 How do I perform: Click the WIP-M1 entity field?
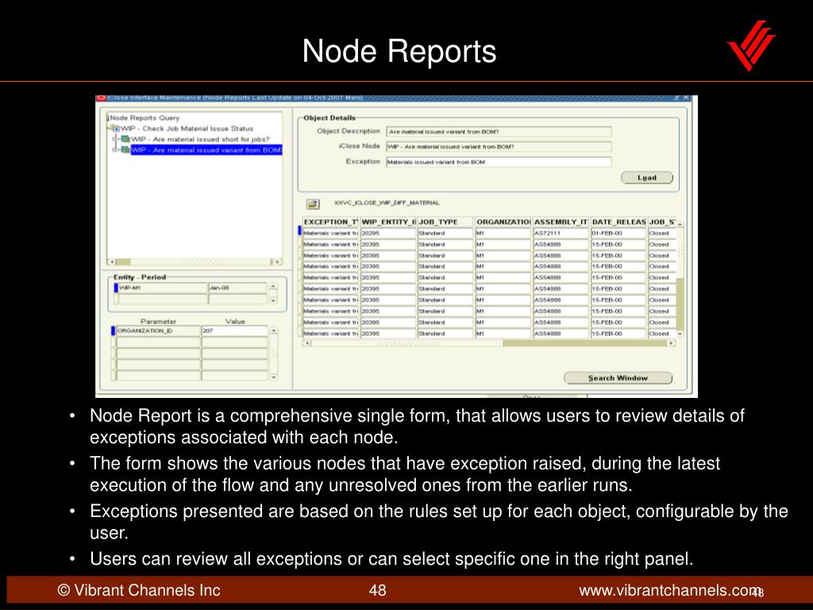pyautogui.click(x=162, y=288)
